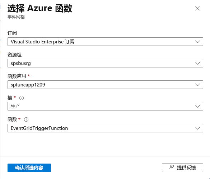Open the EventGridTriggerFunction dropdown

[x=105, y=128]
